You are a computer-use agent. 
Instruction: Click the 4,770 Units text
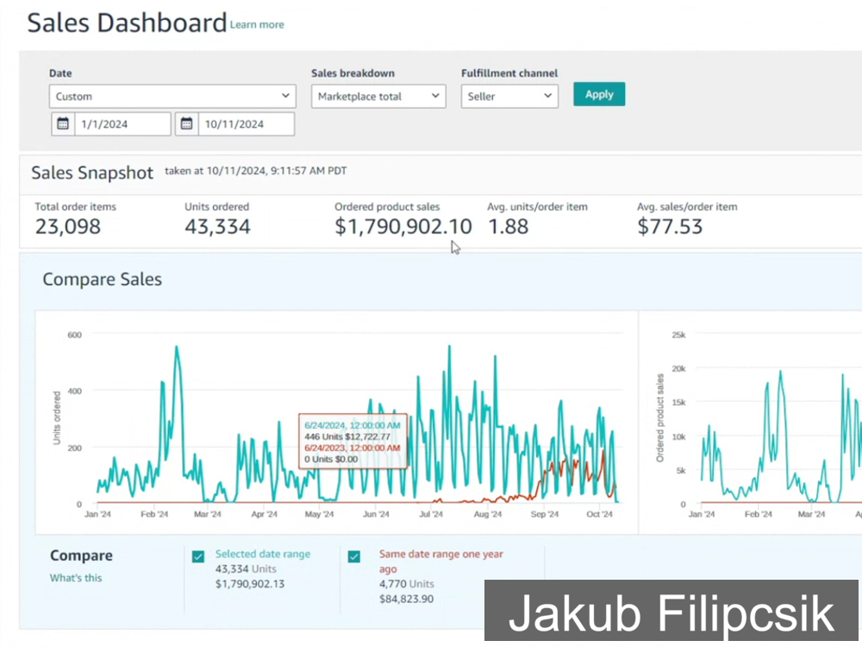pyautogui.click(x=406, y=584)
